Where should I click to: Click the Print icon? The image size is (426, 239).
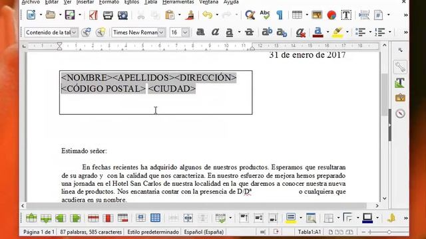point(108,15)
